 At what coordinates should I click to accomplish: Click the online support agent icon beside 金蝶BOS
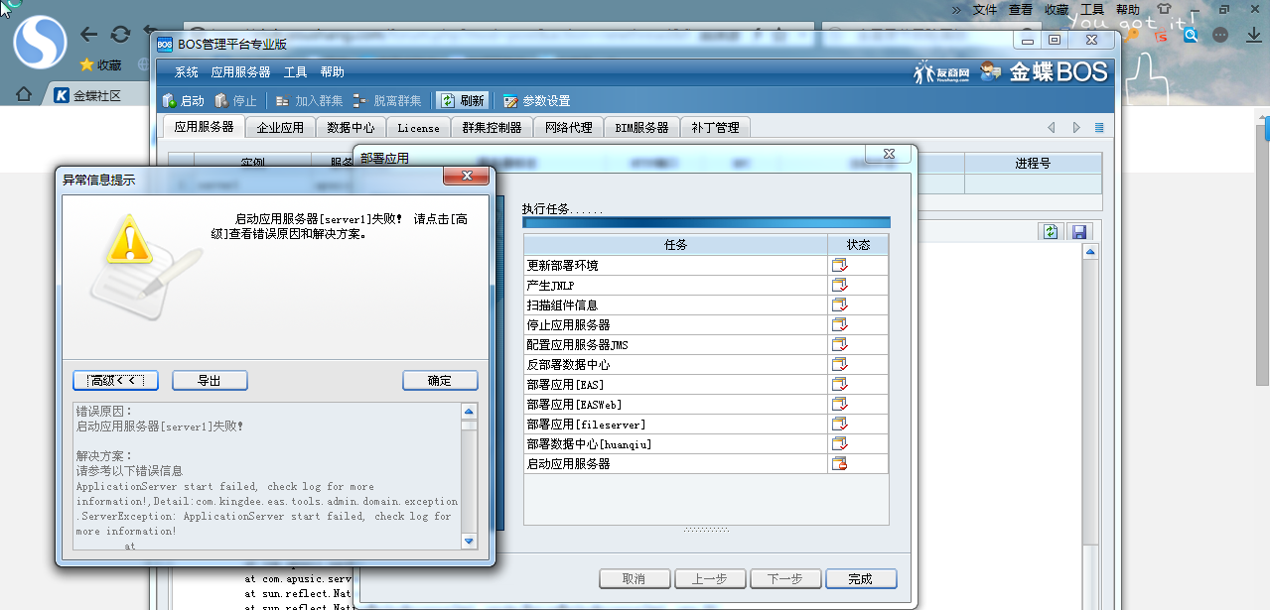coord(991,71)
